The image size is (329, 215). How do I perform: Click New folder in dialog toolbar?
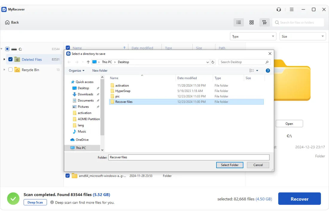coord(100,71)
